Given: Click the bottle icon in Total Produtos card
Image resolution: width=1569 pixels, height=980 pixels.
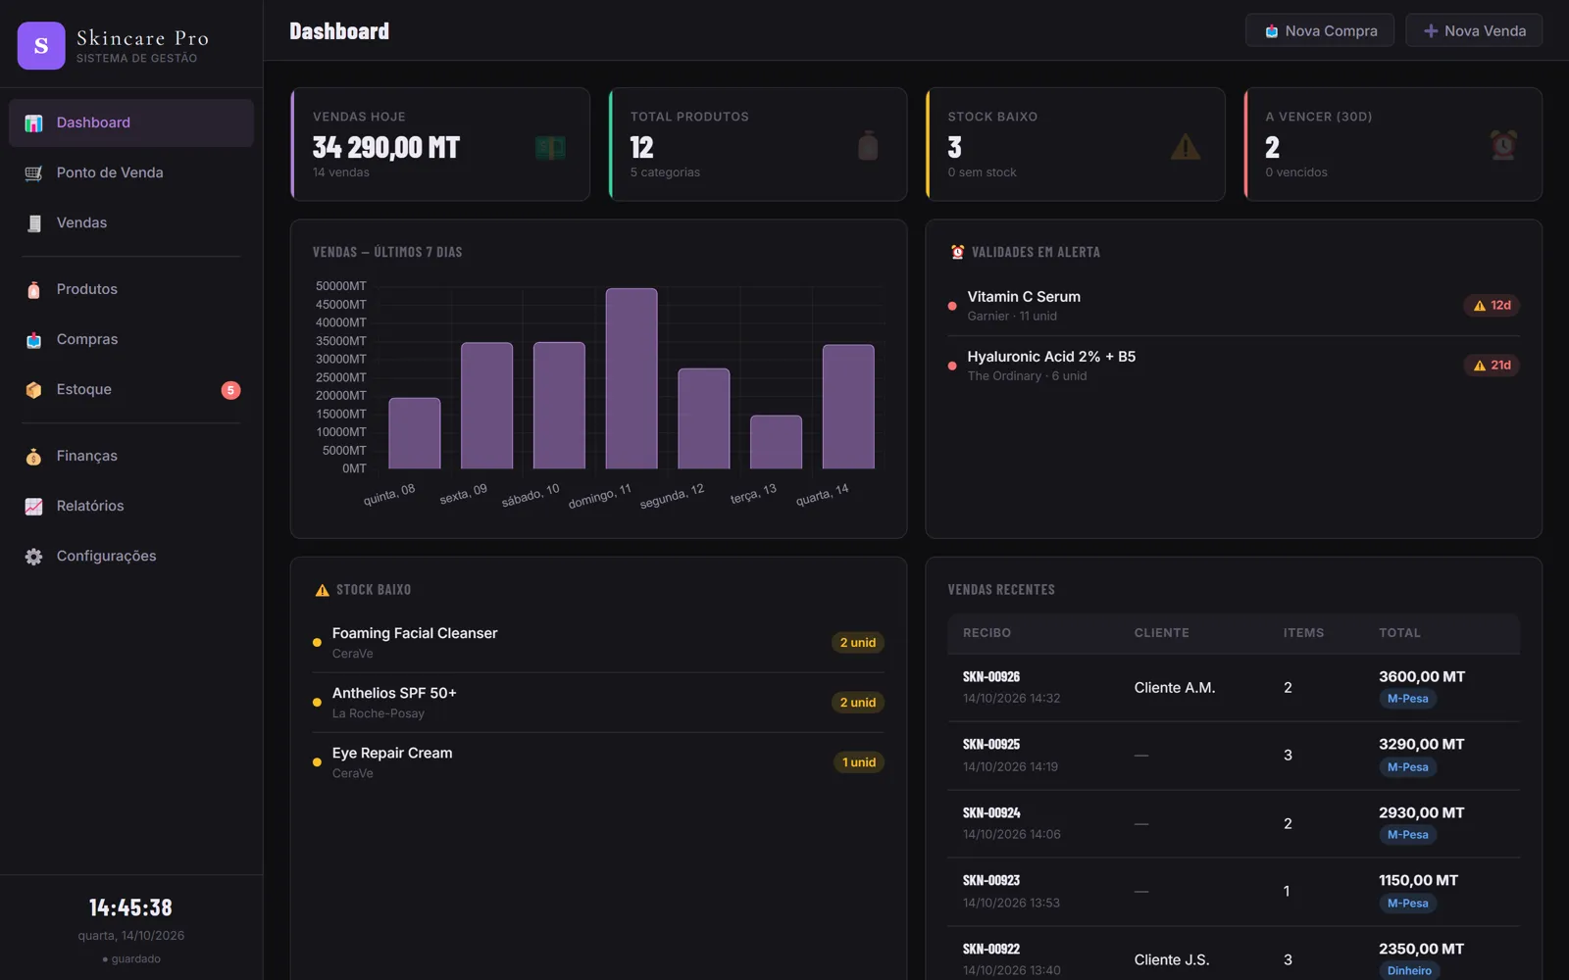Looking at the screenshot, I should [868, 146].
